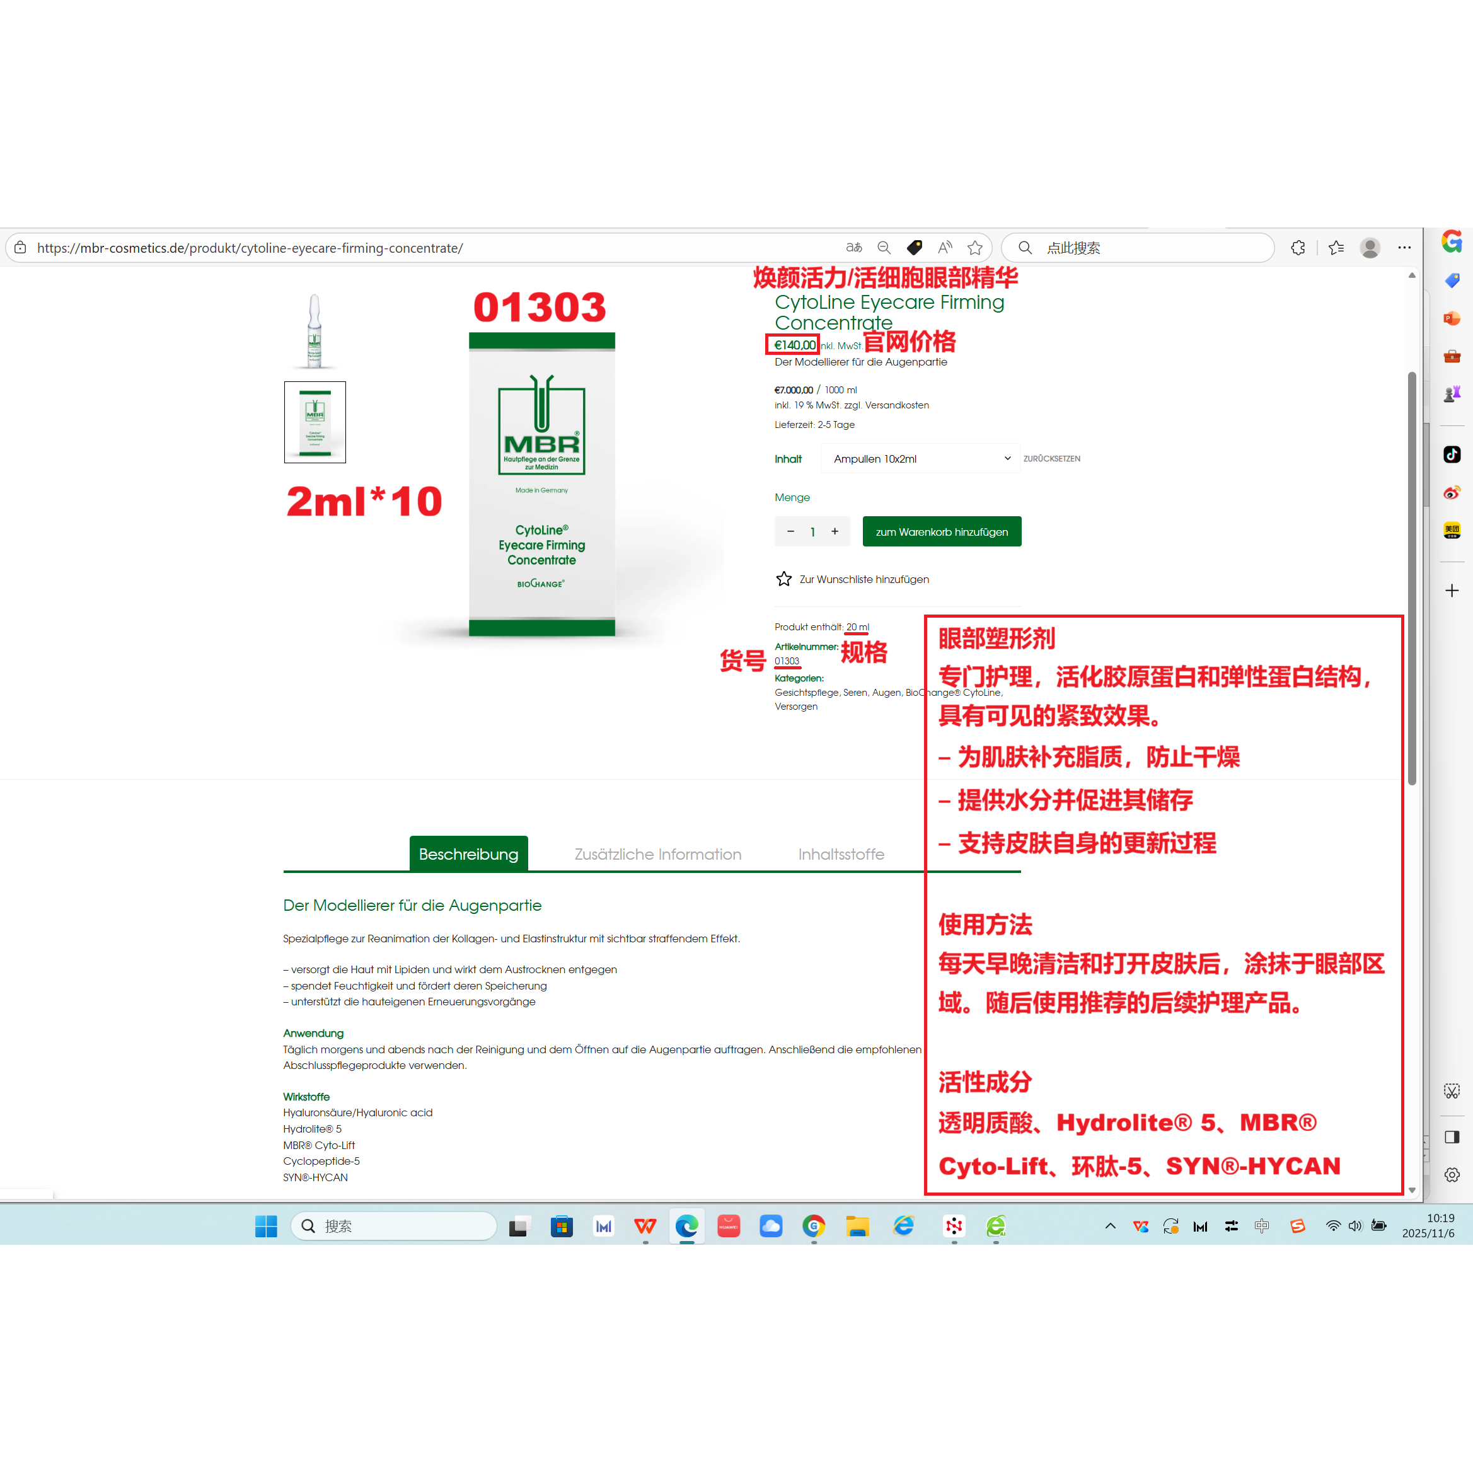This screenshot has height=1473, width=1473.
Task: Click the read aloud icon
Action: click(x=945, y=248)
